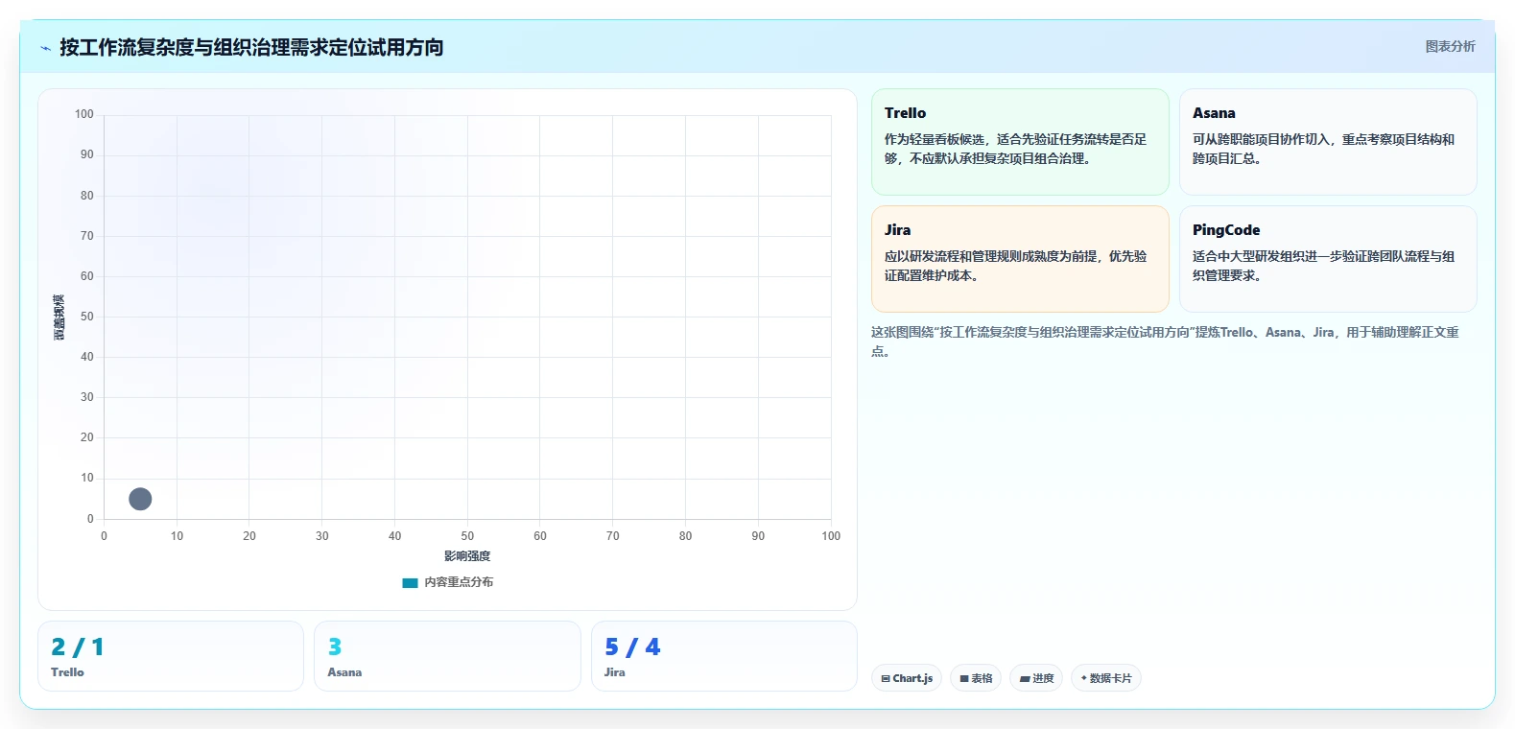Screen dimensions: 1515x729
Task: Open the Asana description card
Action: click(x=1328, y=142)
